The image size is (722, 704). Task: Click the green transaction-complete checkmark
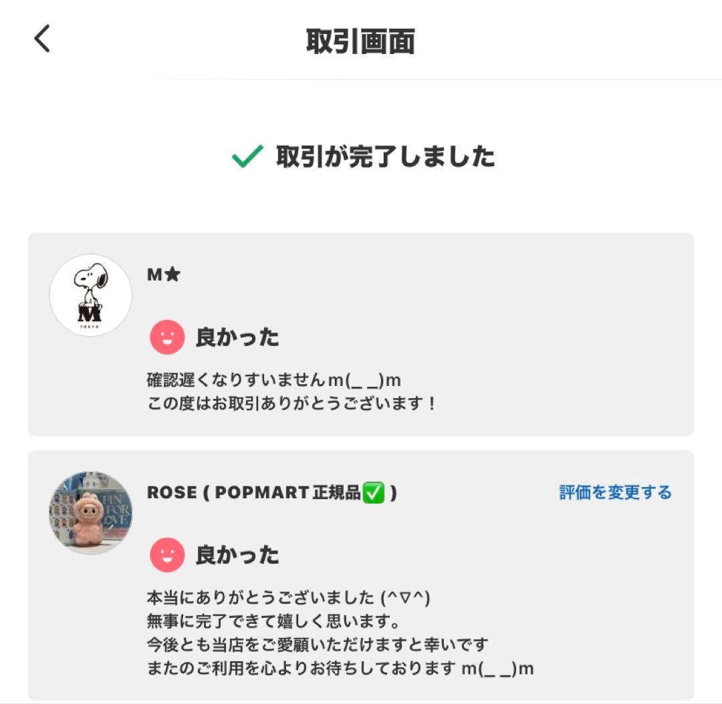(x=247, y=158)
